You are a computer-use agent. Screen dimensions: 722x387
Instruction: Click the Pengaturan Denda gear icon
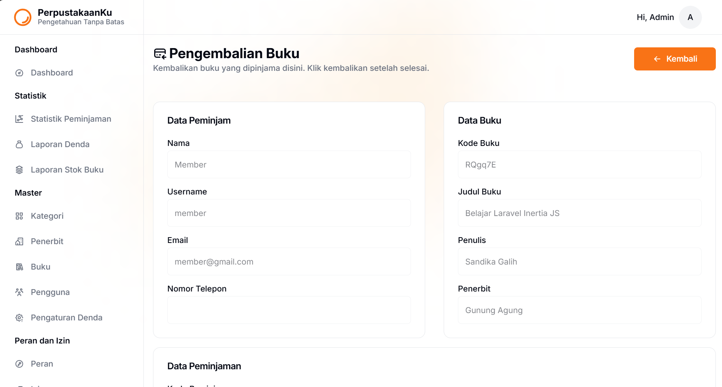point(19,318)
